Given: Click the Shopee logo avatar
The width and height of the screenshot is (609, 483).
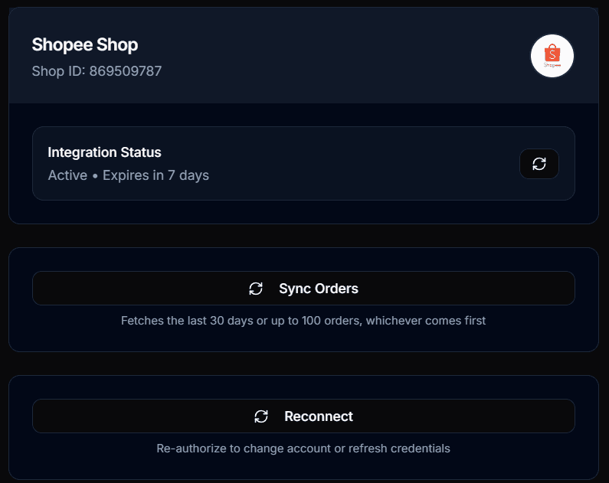Looking at the screenshot, I should [x=552, y=56].
